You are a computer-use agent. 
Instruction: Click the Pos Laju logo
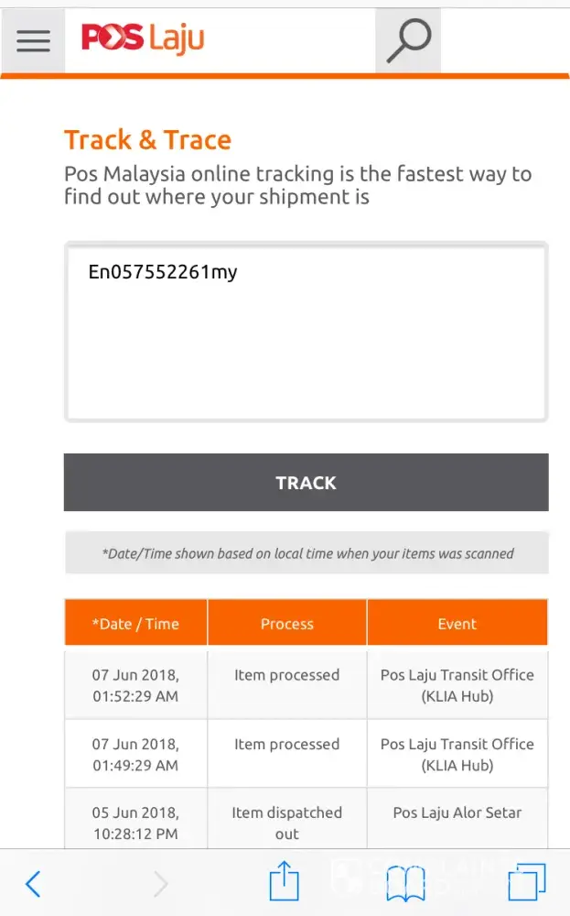[143, 38]
